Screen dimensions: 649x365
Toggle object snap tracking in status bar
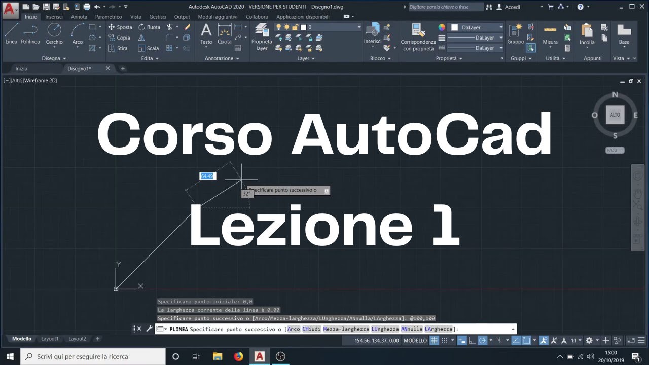(515, 341)
